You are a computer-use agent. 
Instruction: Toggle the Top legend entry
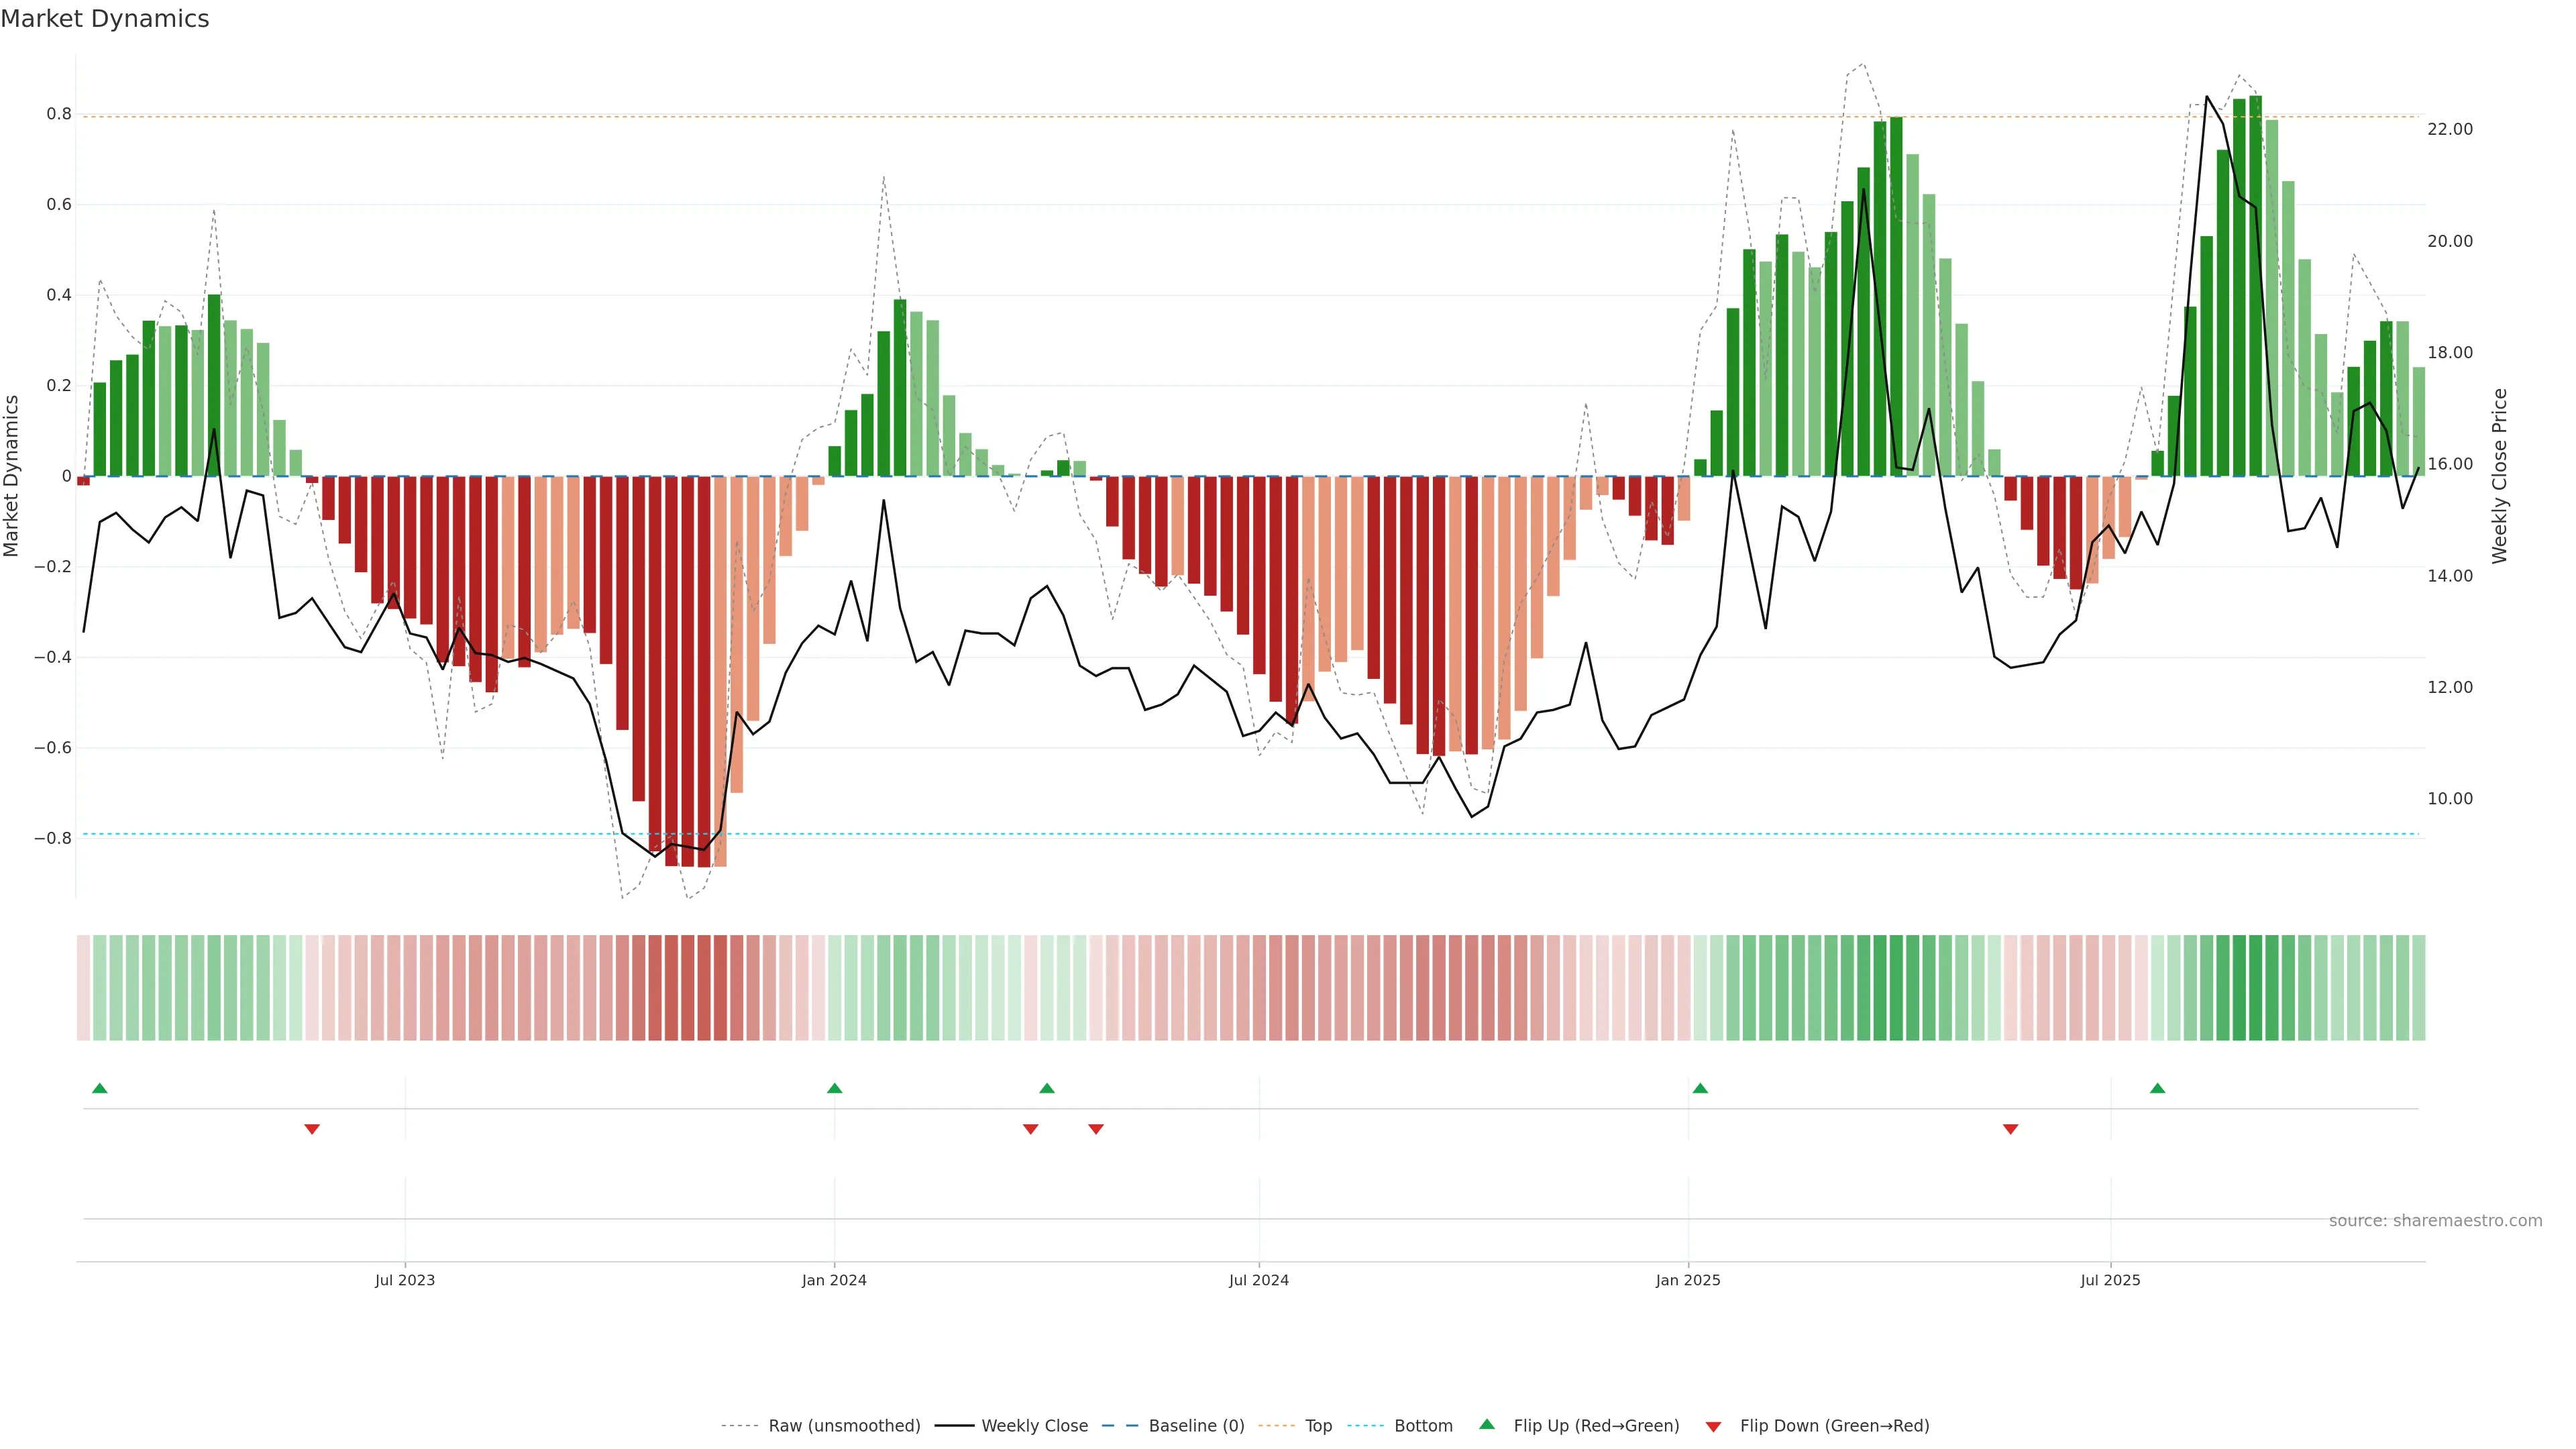[1318, 1426]
